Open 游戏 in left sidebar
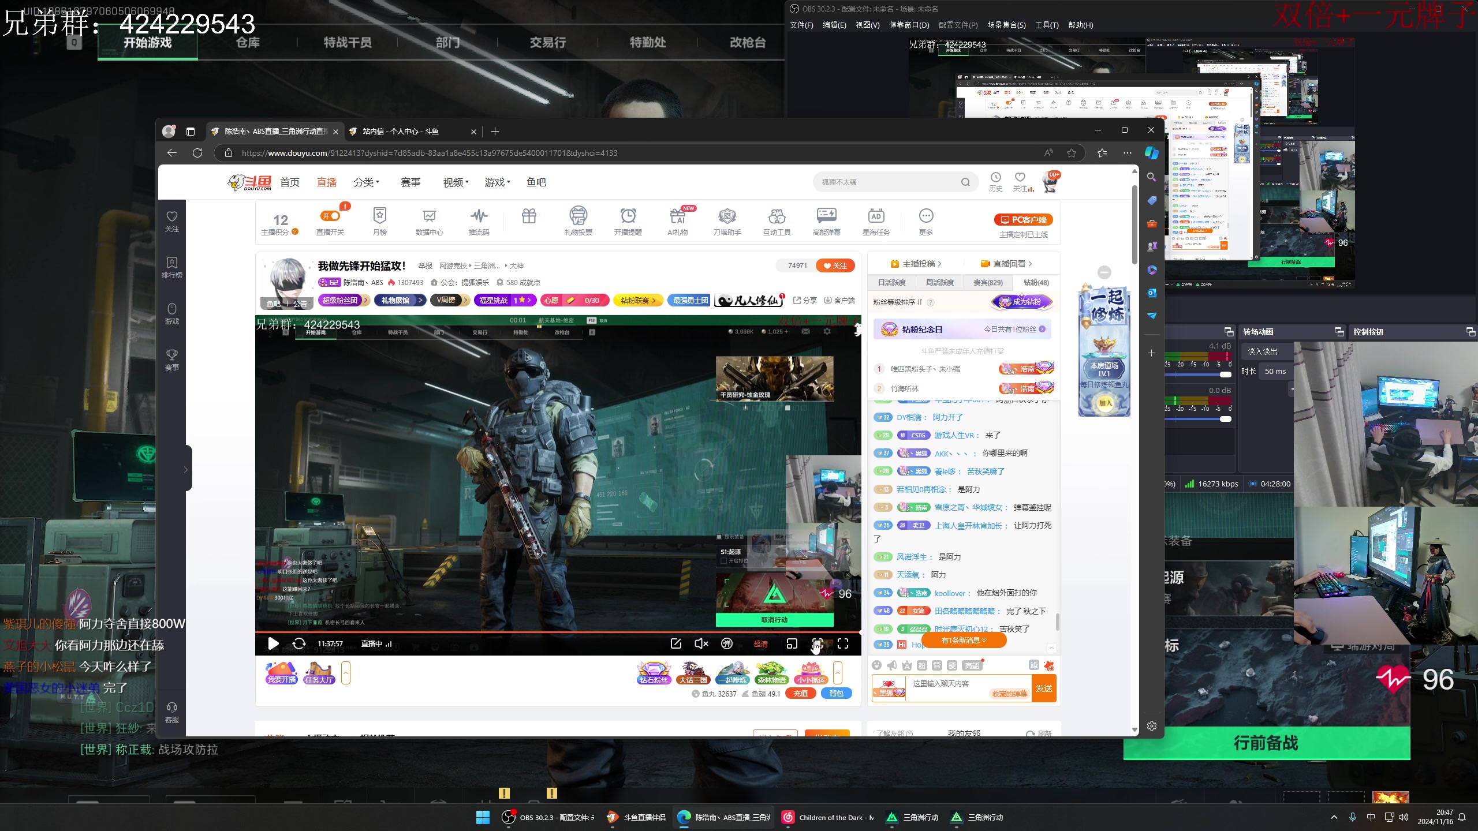This screenshot has width=1478, height=831. click(171, 313)
